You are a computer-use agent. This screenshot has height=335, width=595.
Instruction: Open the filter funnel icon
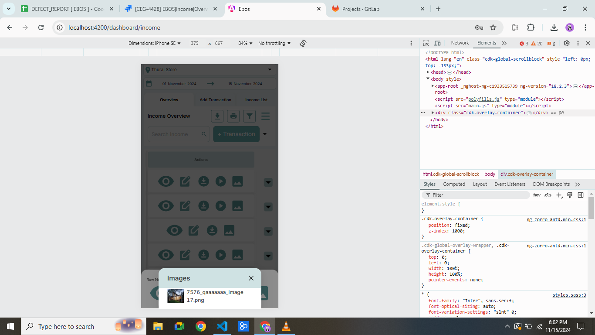point(249,116)
